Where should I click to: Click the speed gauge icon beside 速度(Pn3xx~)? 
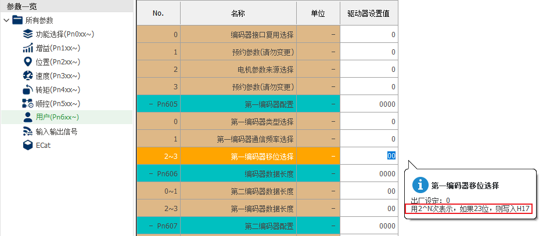[27, 76]
